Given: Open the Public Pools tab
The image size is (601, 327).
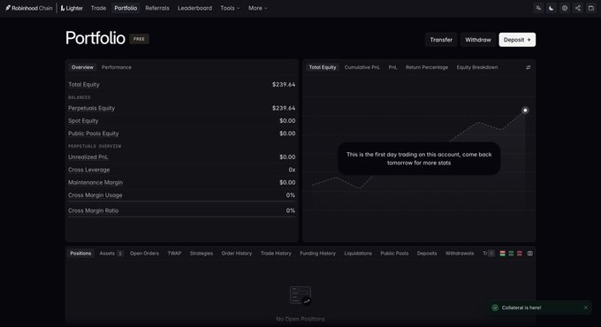Looking at the screenshot, I should 394,254.
